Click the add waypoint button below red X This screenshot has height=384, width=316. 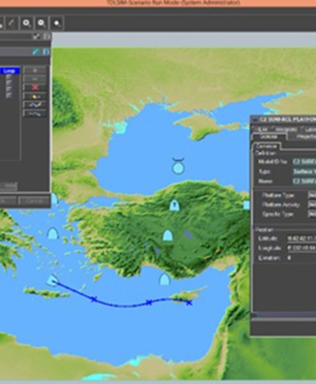[x=35, y=96]
